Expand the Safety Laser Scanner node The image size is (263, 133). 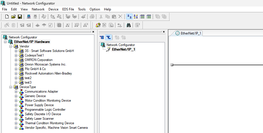(16, 119)
